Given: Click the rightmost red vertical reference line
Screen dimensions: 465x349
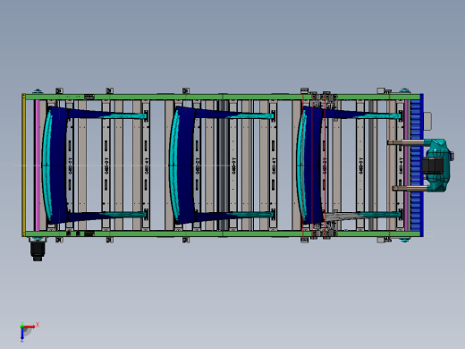Looking at the screenshot, I should 390,166.
